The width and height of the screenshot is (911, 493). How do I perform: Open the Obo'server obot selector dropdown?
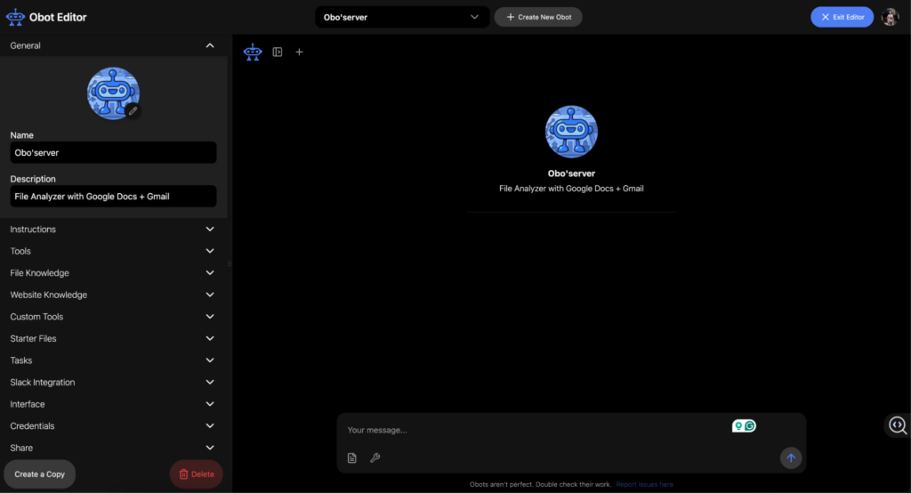point(402,17)
